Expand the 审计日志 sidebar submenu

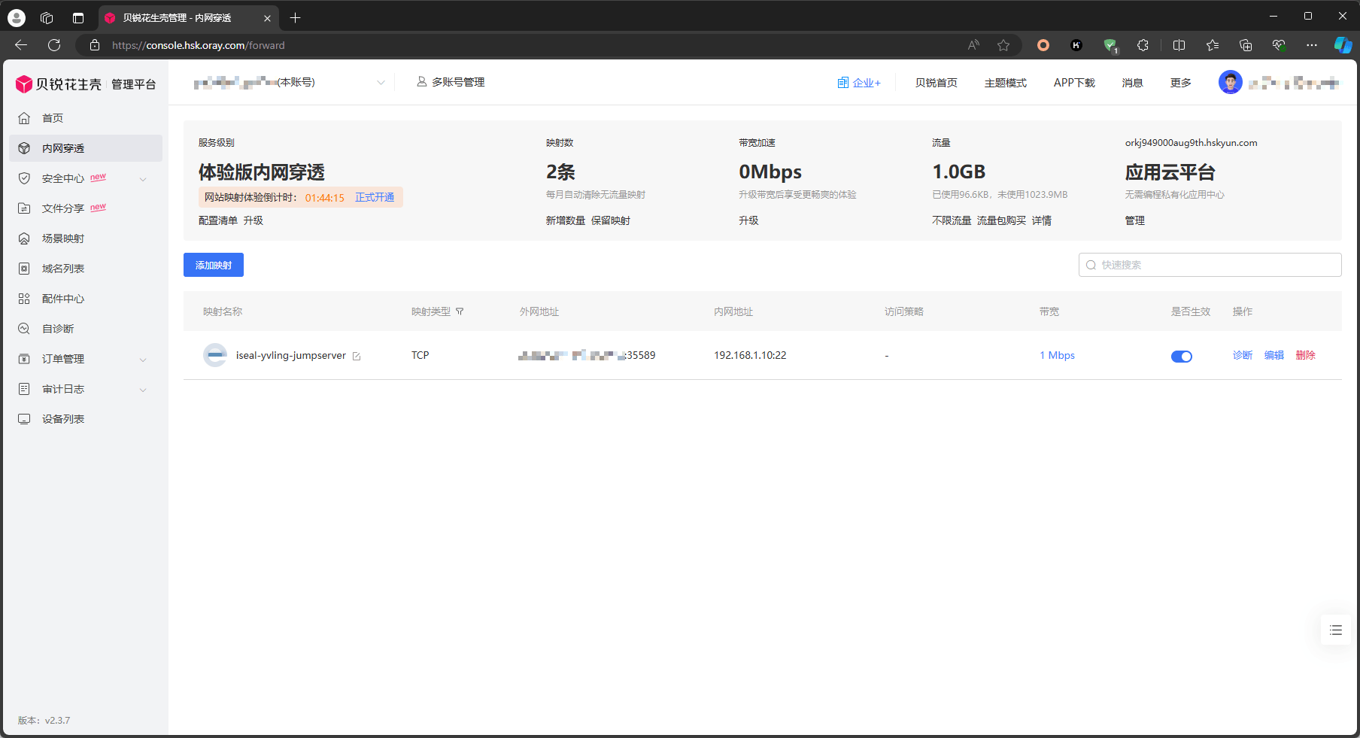tap(143, 390)
